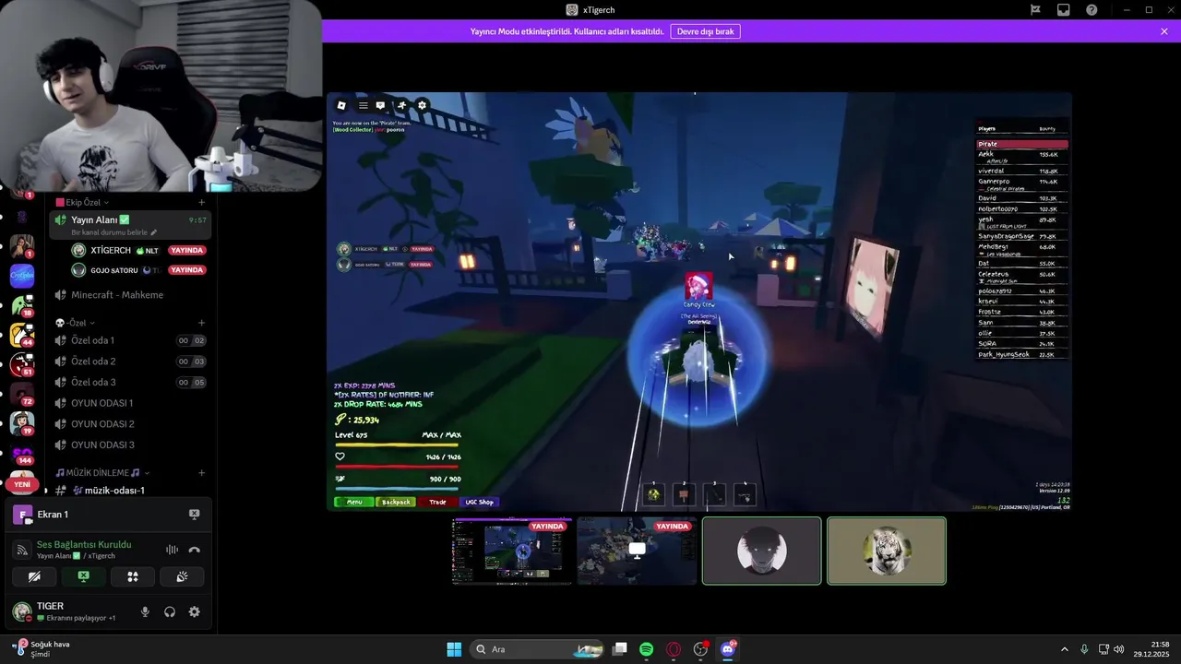Select the second YAYINDA stream thumbnail
1181x664 pixels.
[637, 551]
